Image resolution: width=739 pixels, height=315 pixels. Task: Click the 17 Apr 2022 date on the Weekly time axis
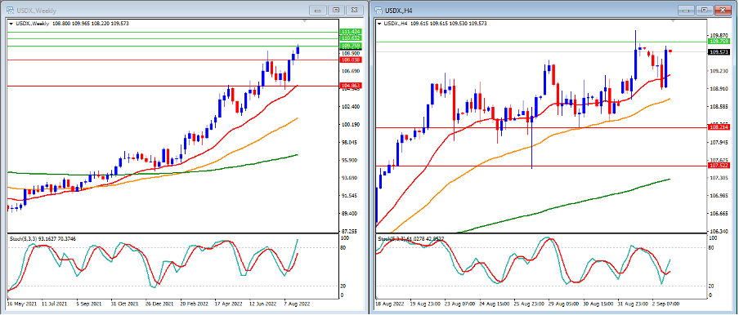coord(229,304)
